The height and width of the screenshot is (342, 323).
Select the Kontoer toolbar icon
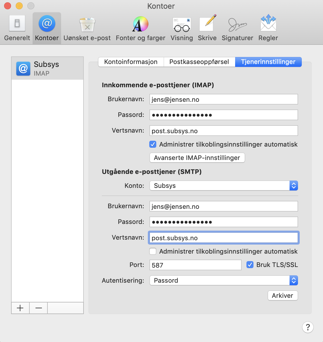tap(47, 28)
